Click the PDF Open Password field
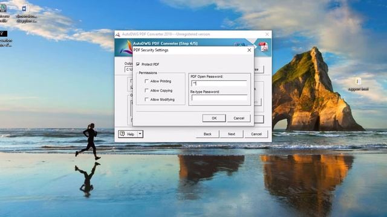The height and width of the screenshot is (217, 387). [219, 83]
